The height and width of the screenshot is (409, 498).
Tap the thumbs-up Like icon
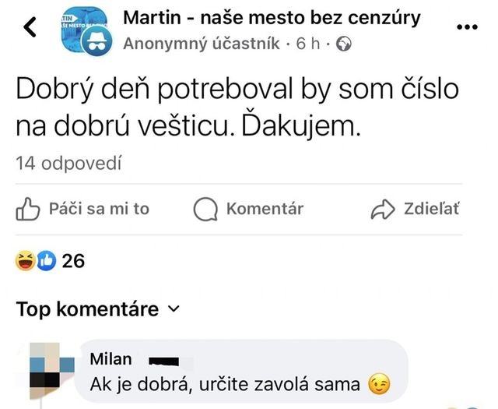(28, 209)
